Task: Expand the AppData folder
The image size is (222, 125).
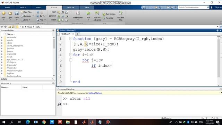Action: [1, 73]
